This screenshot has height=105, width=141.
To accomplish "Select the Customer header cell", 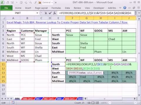I will pyautogui.click(x=27, y=31).
